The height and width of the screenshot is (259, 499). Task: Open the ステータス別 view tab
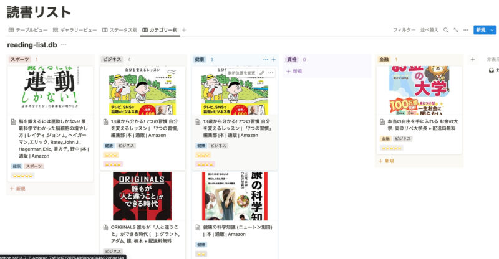click(120, 30)
